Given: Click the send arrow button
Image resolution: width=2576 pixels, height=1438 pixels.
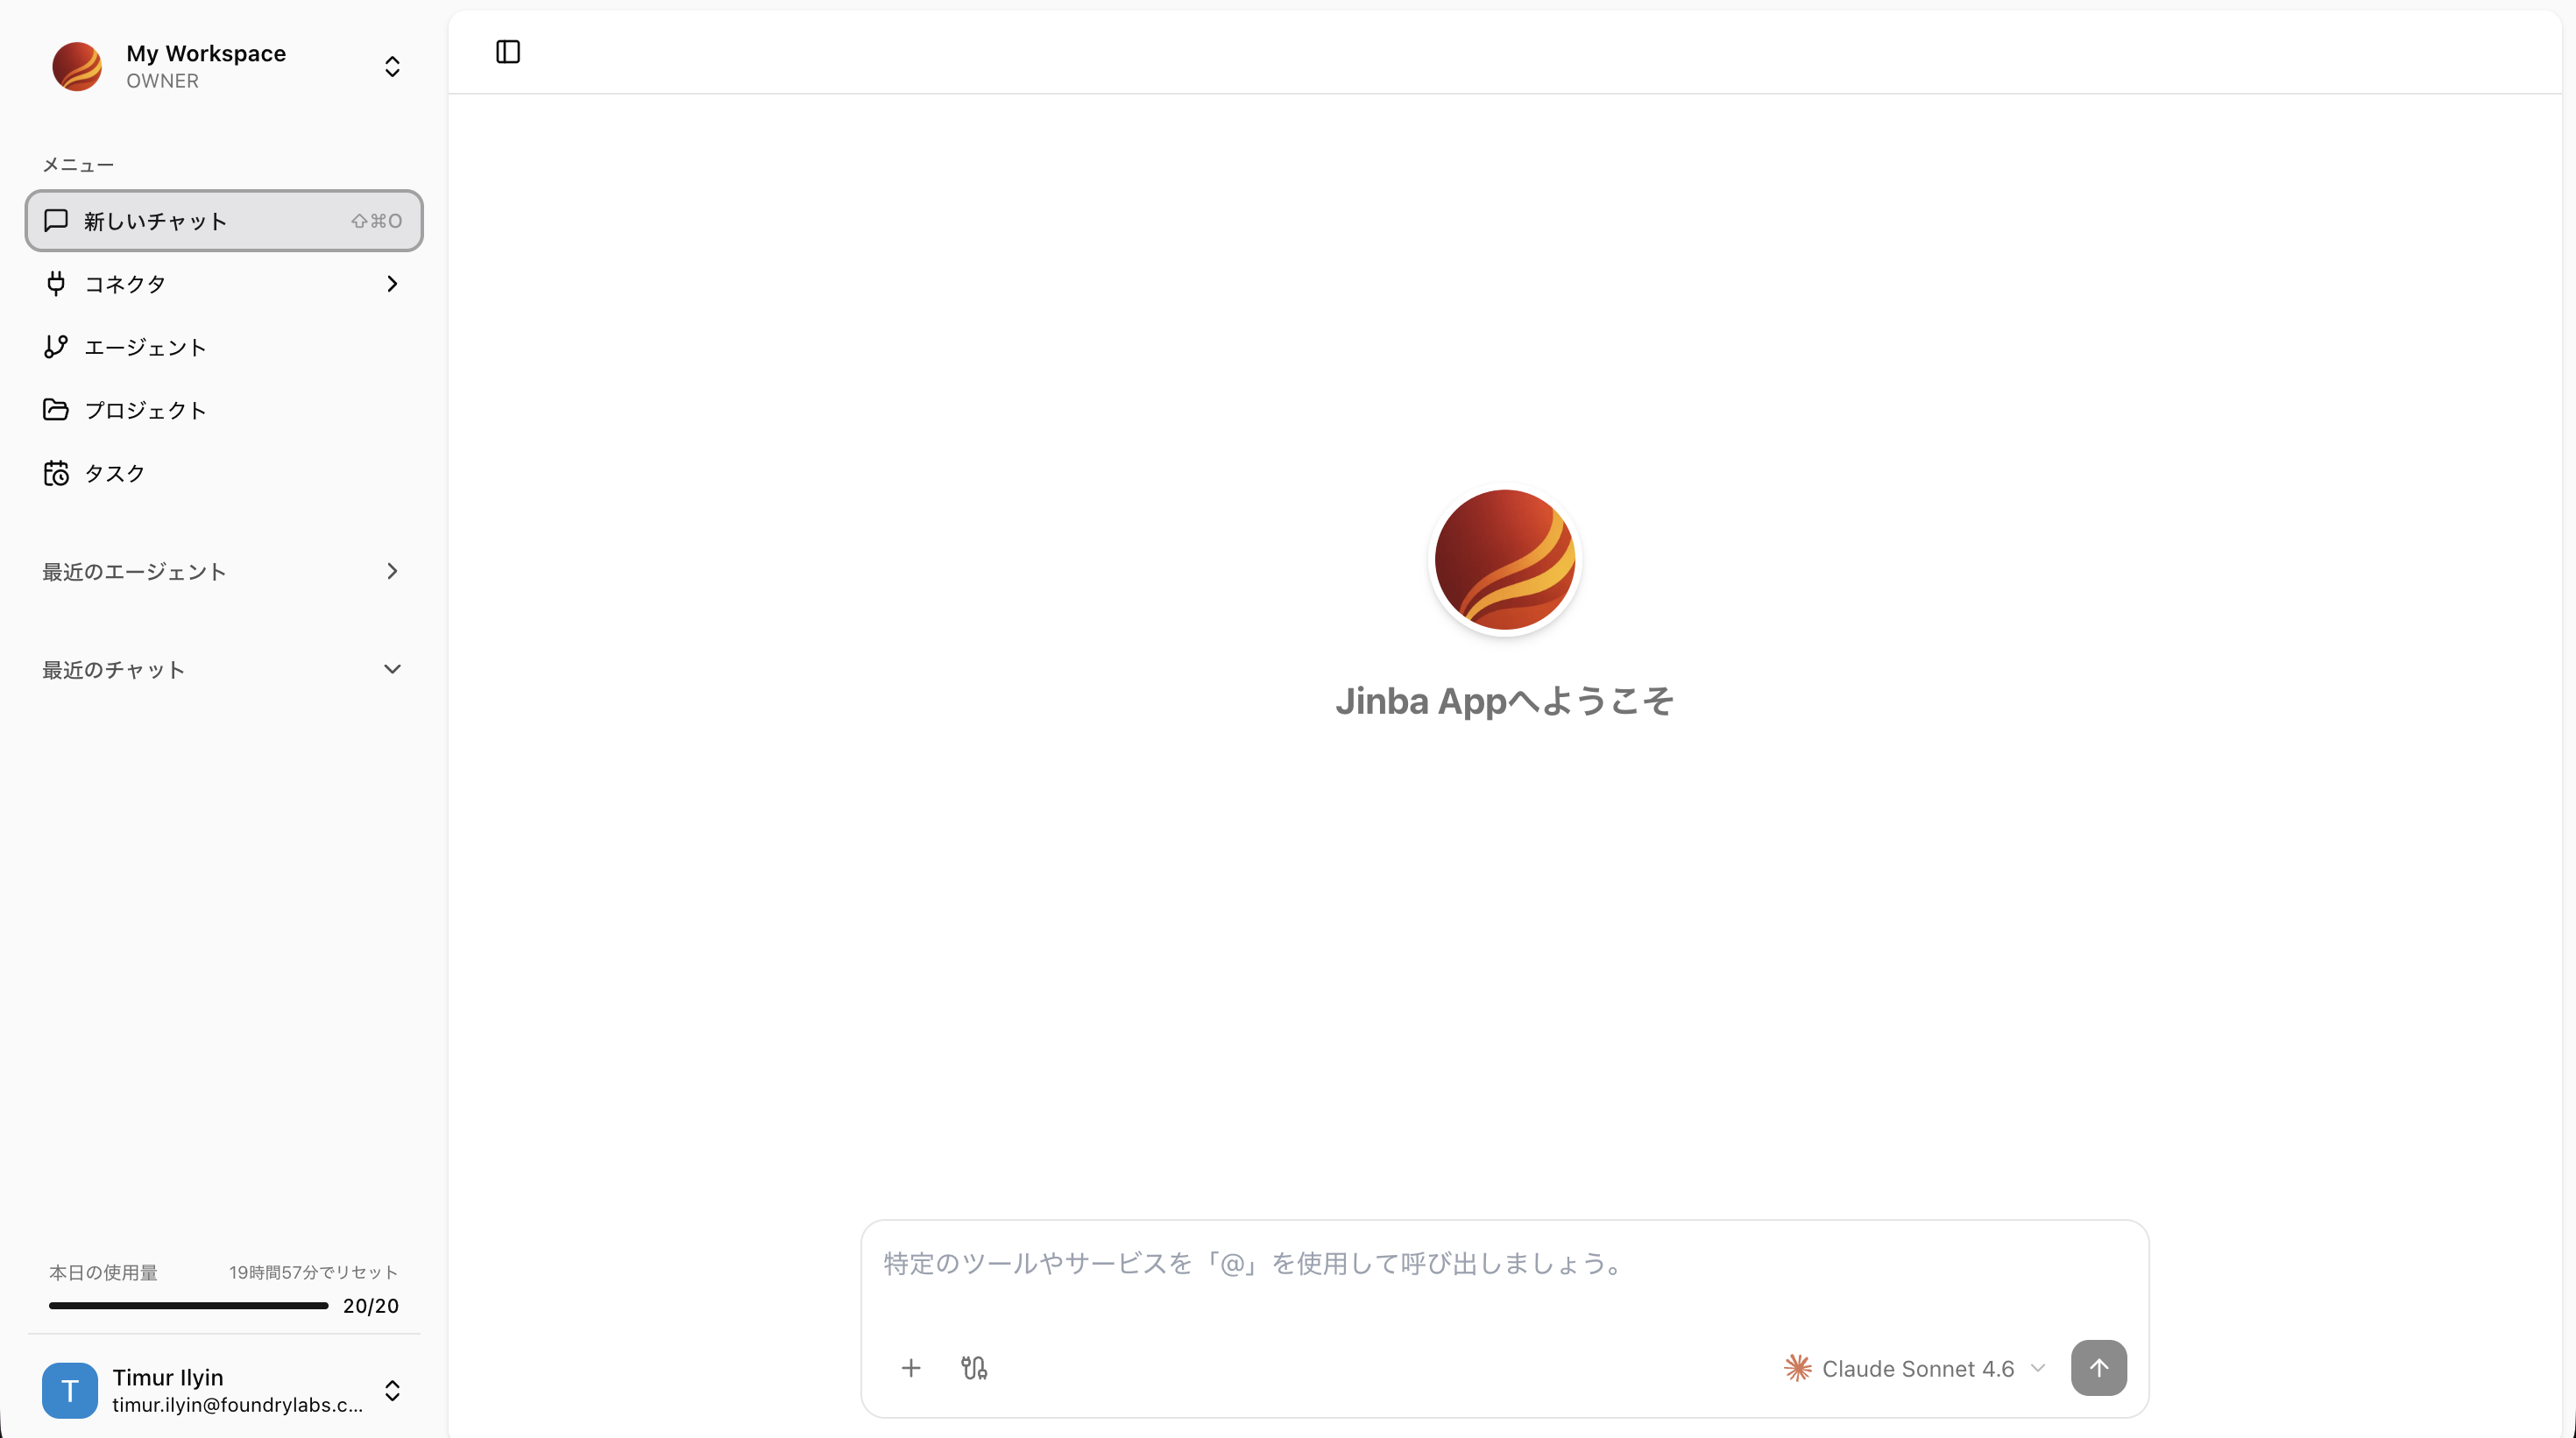Looking at the screenshot, I should (2099, 1368).
